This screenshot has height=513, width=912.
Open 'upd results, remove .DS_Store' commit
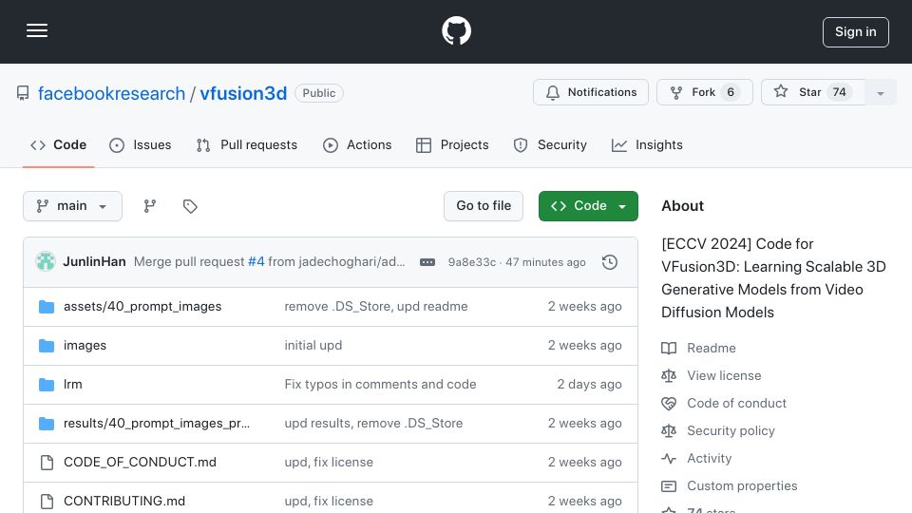click(373, 424)
